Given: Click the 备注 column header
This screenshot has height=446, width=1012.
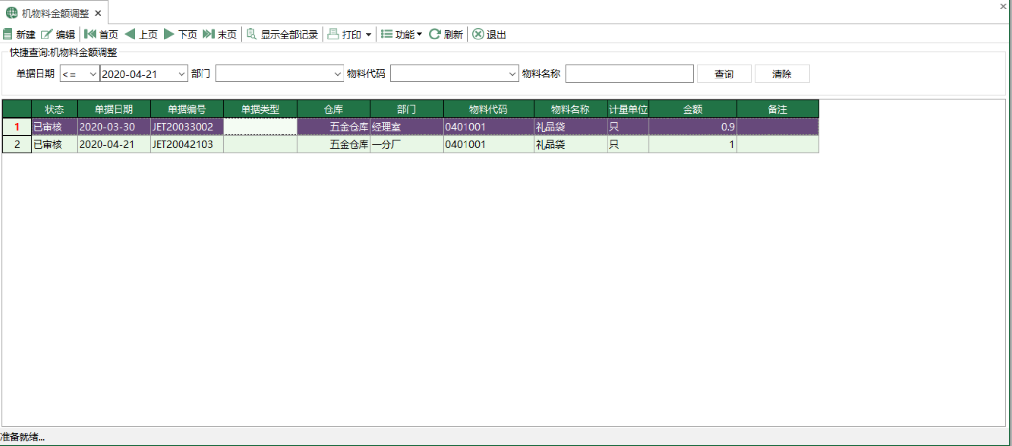Looking at the screenshot, I should pyautogui.click(x=778, y=109).
